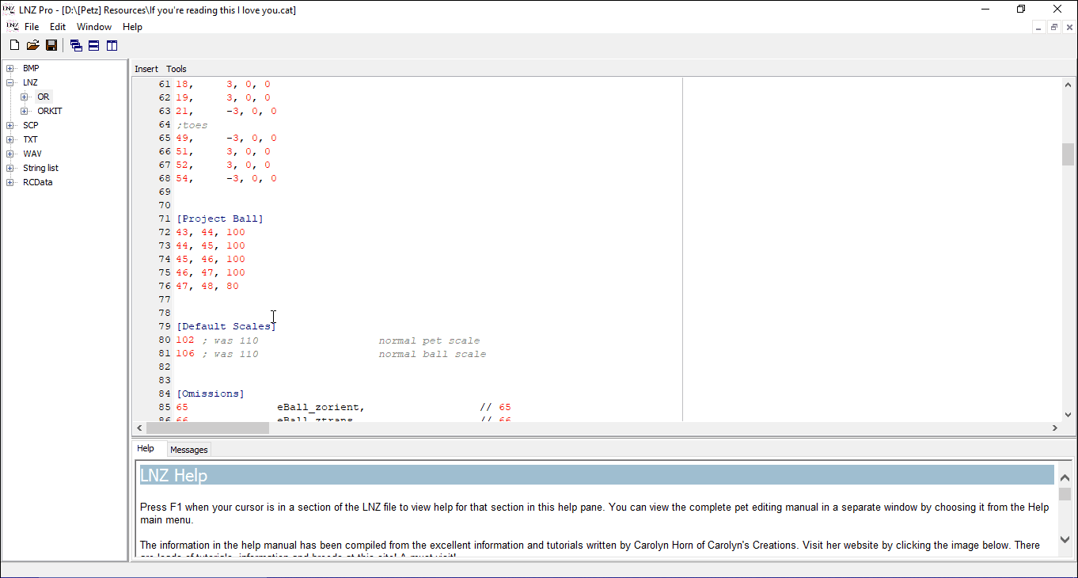Select the WAV item in the tree
The width and height of the screenshot is (1078, 578).
(32, 154)
